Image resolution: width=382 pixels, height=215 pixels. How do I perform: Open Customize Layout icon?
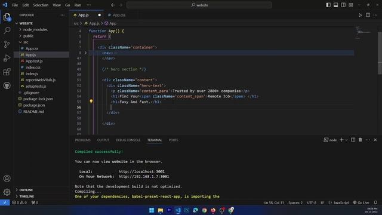click(x=351, y=5)
